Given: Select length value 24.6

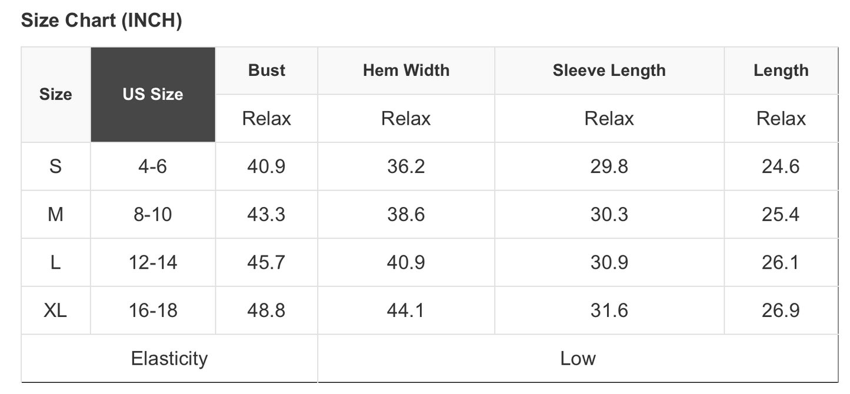Looking at the screenshot, I should (781, 166).
